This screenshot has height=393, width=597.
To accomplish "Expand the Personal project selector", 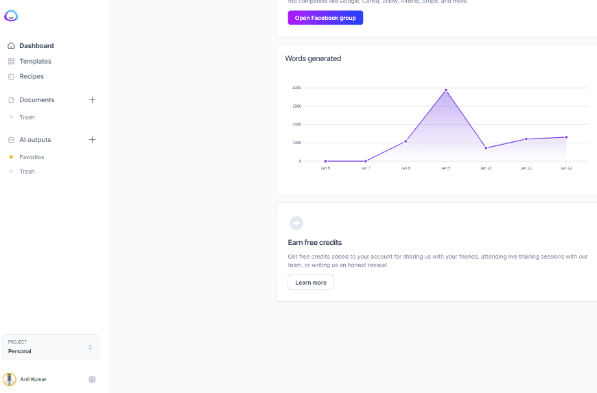I will click(x=51, y=347).
